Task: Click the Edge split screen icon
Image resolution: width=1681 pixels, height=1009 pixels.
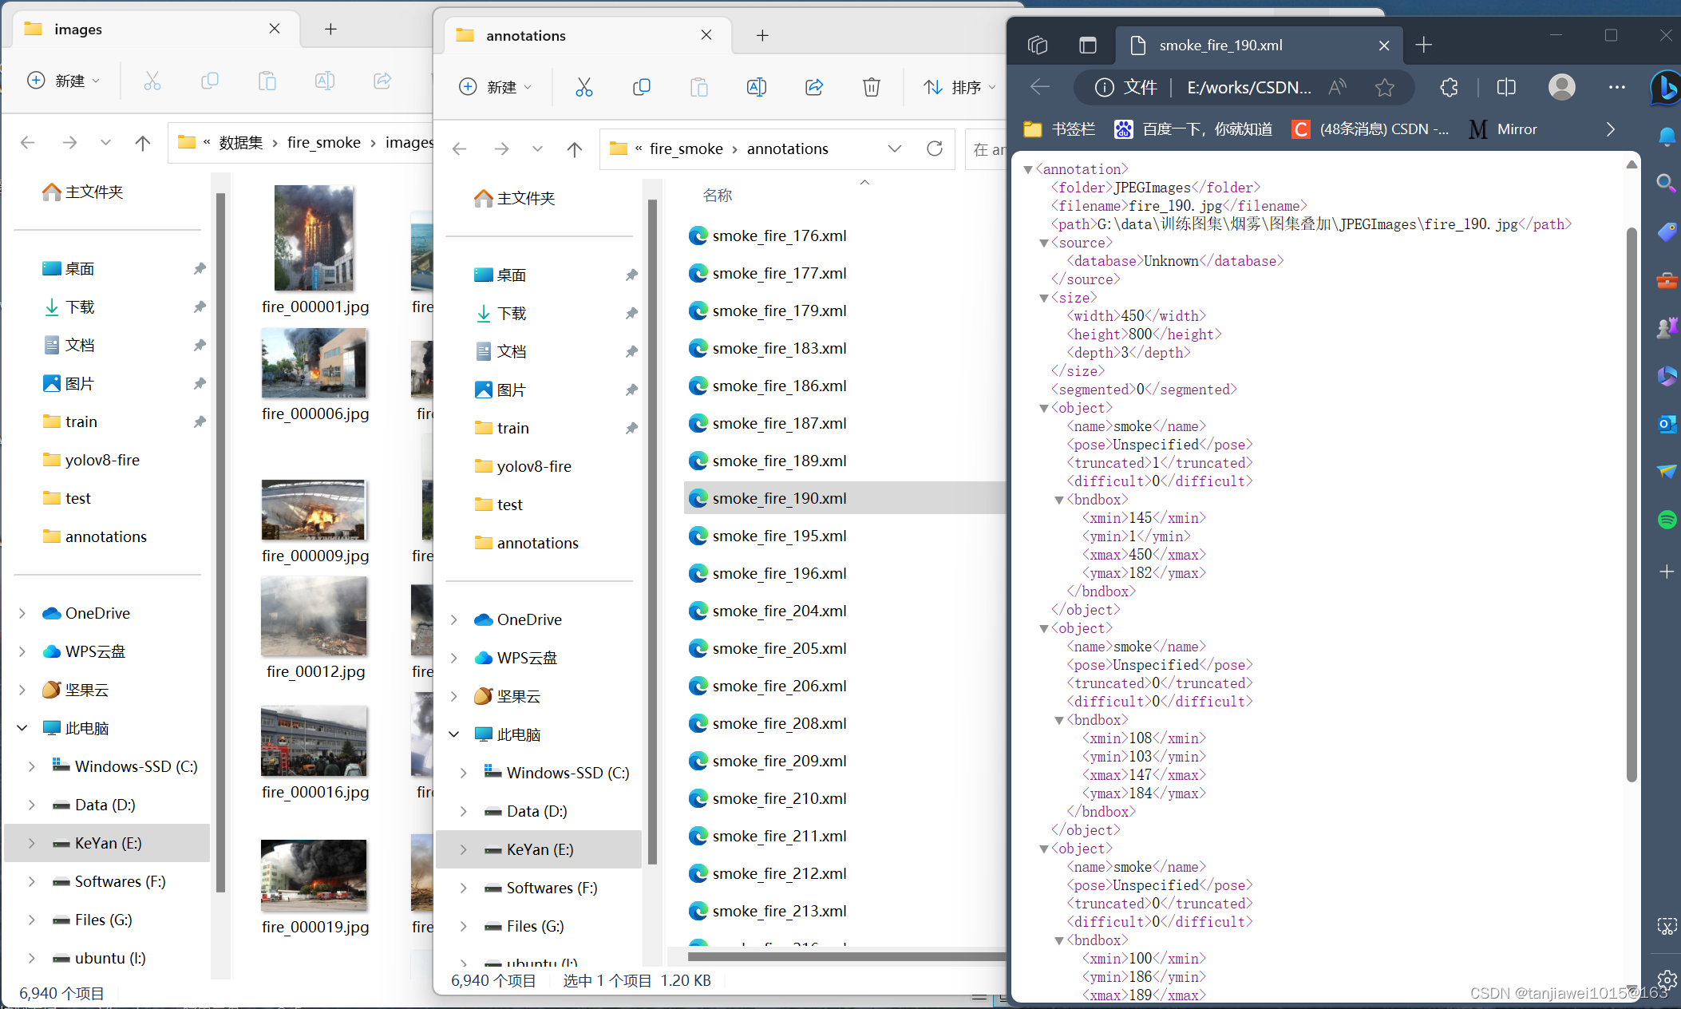Action: click(x=1506, y=87)
